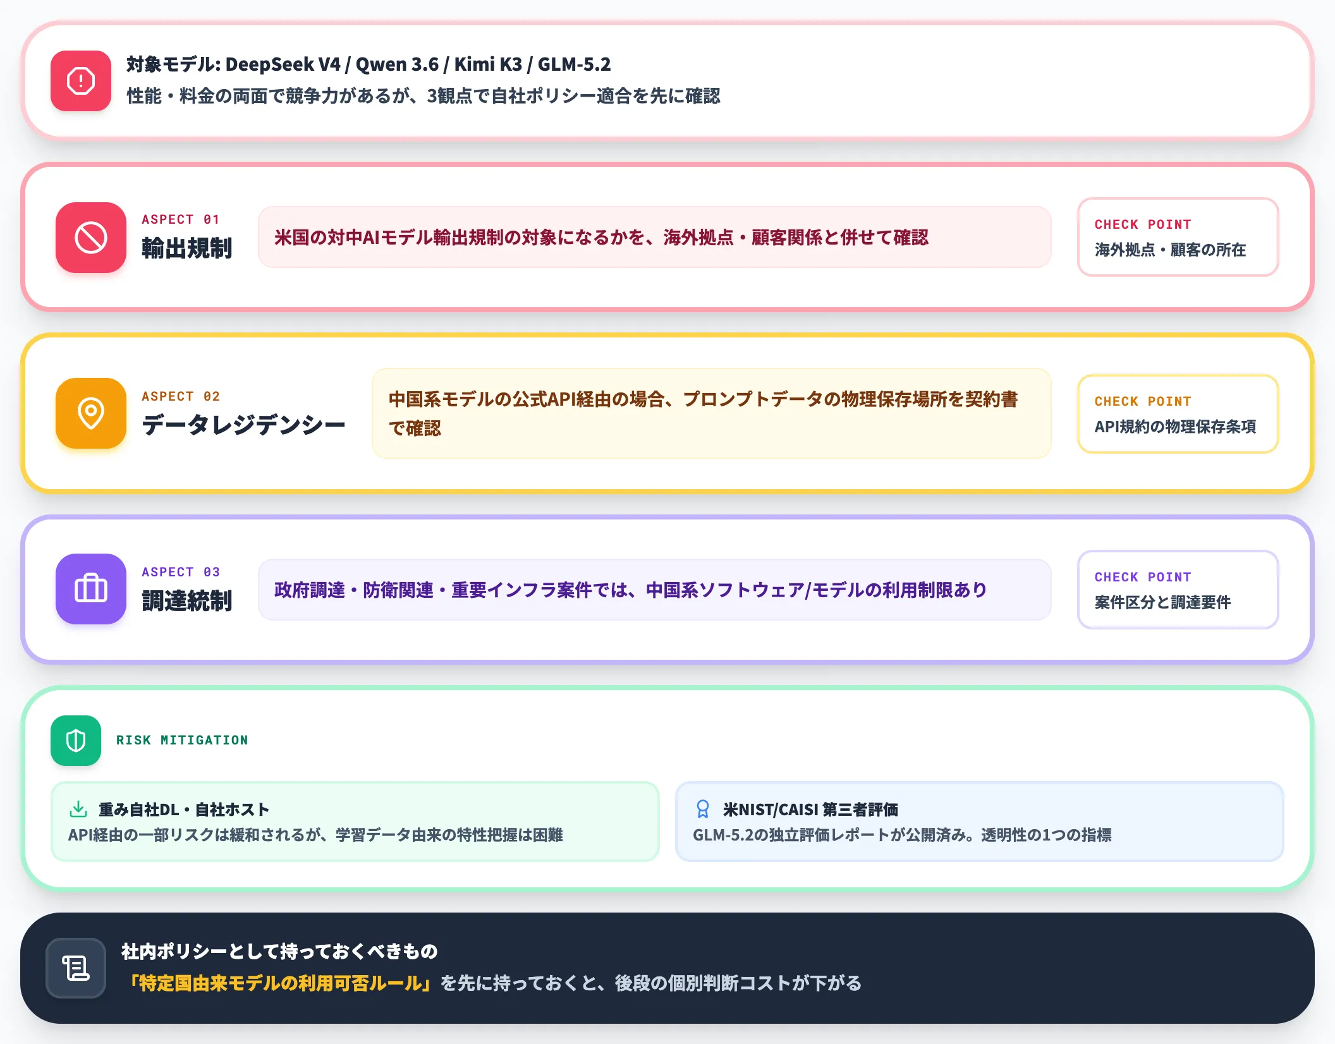The width and height of the screenshot is (1335, 1044).
Task: Click the green shield risk mitigation icon
Action: point(76,741)
